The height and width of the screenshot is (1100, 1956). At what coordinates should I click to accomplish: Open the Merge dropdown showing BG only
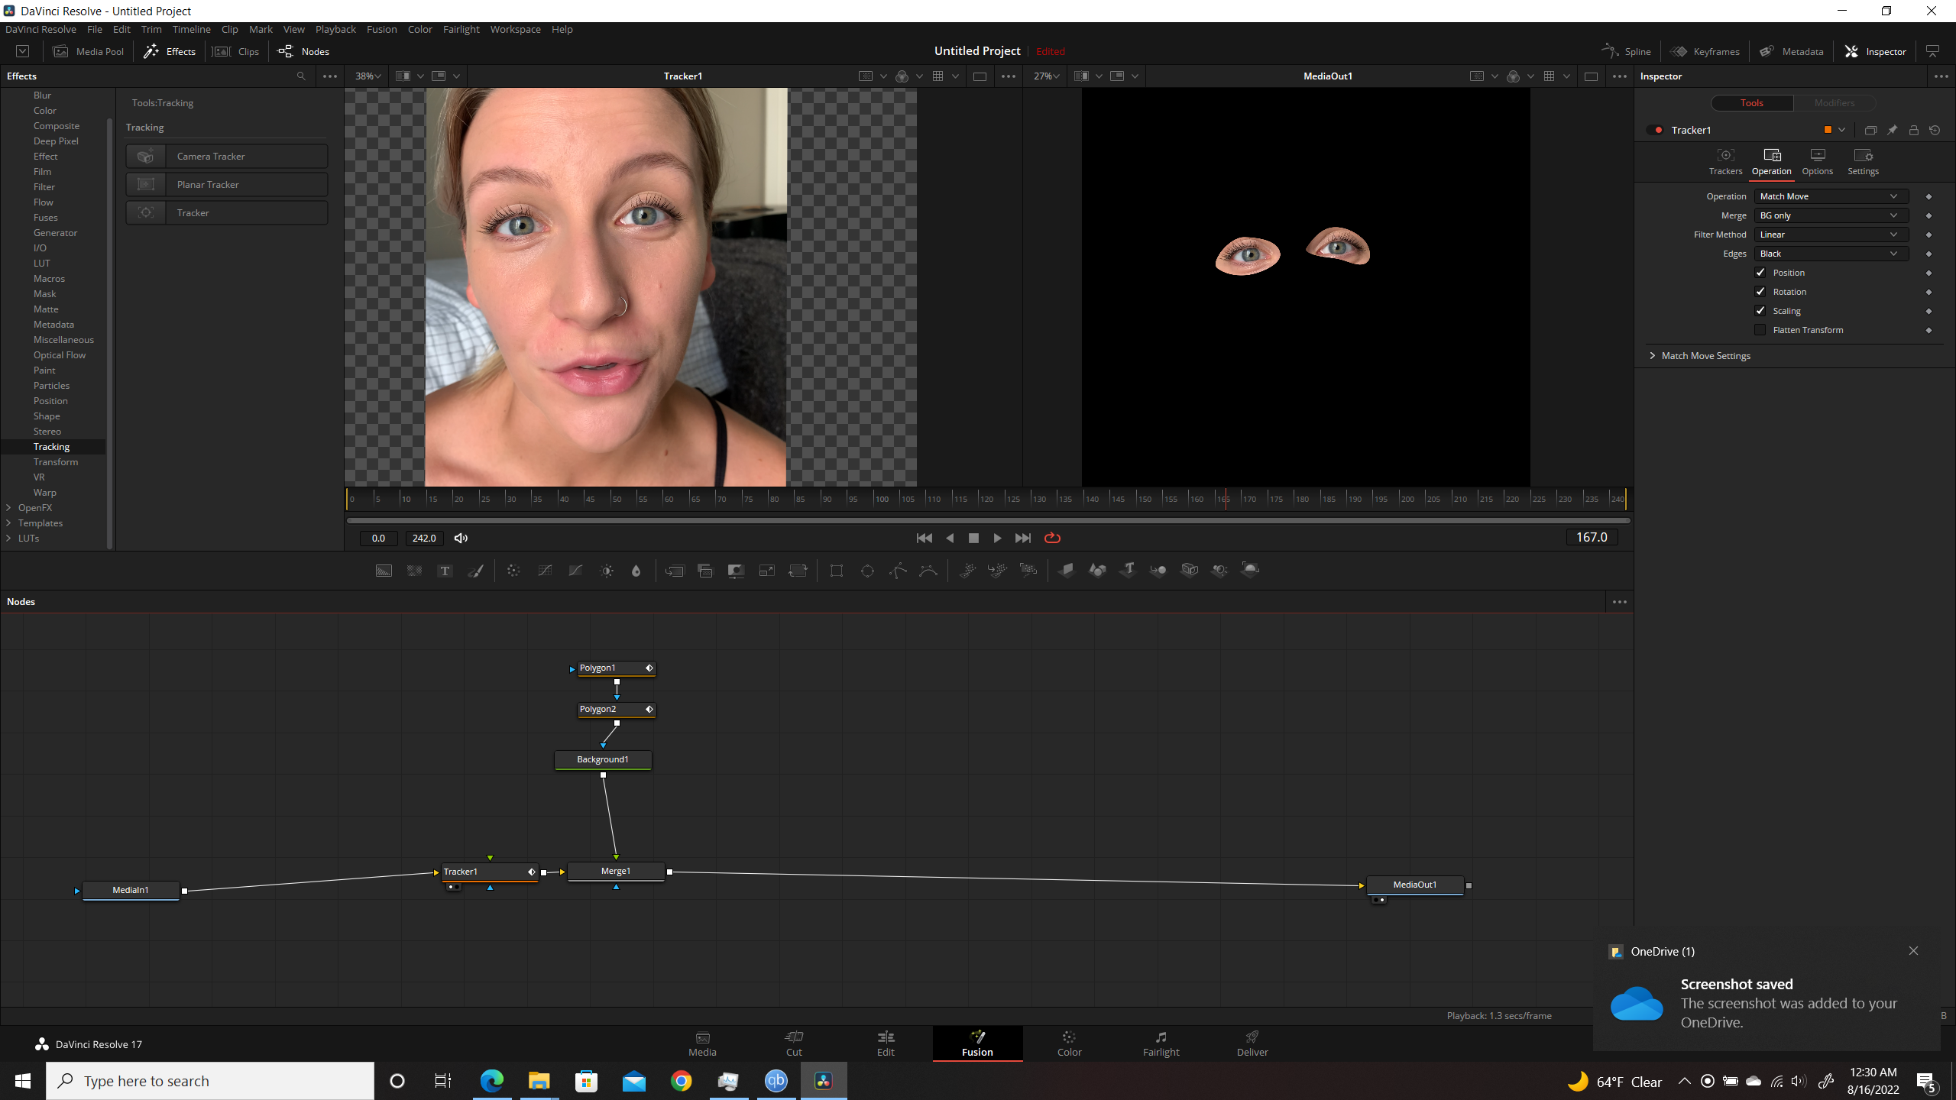1831,215
